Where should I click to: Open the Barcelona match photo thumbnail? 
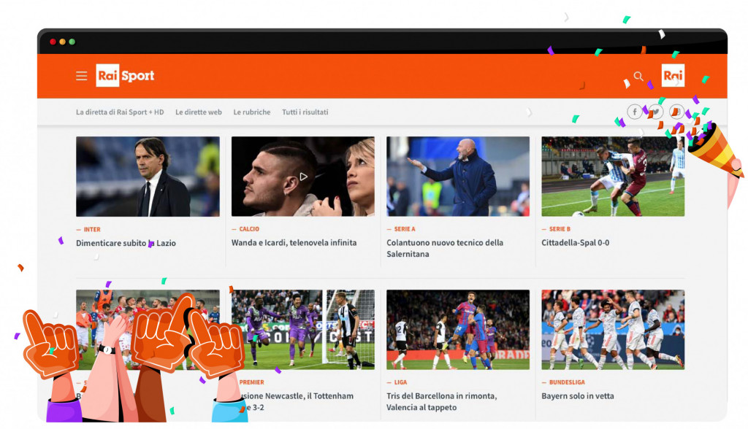pos(458,330)
